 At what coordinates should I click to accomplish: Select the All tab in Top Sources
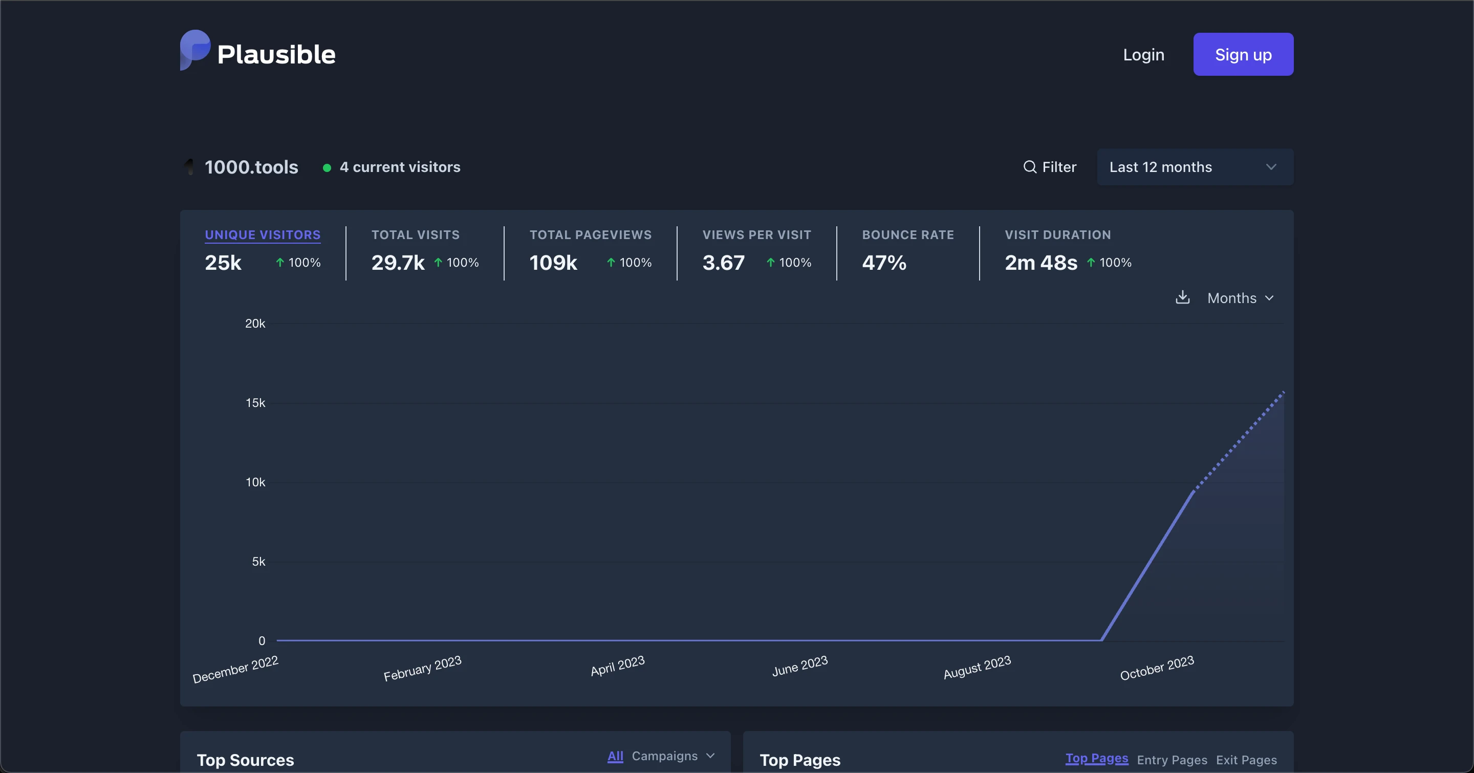[x=615, y=756]
